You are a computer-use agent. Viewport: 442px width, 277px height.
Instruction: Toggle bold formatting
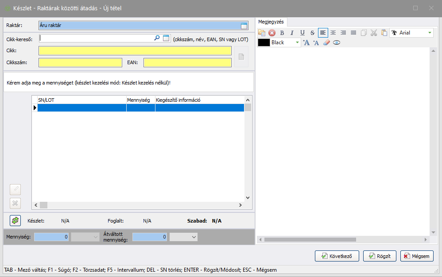pos(282,33)
